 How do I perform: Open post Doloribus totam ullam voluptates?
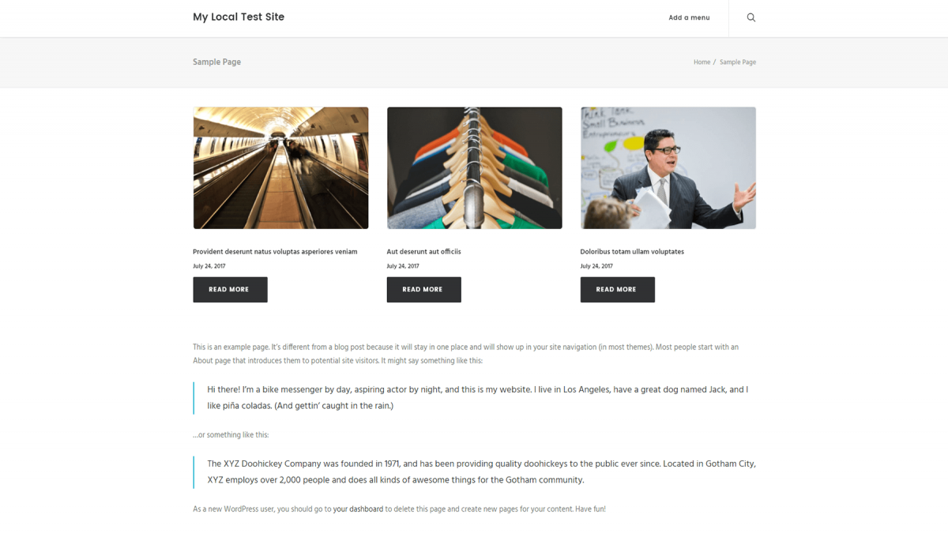(x=632, y=252)
